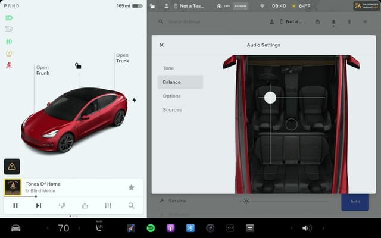
Task: Tap the Bluetooth icon in bottom bar
Action: pos(190,228)
